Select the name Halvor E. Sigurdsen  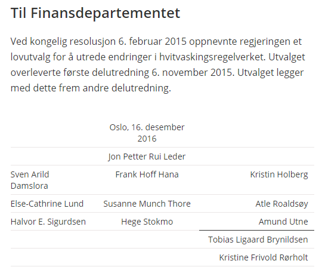(48, 222)
